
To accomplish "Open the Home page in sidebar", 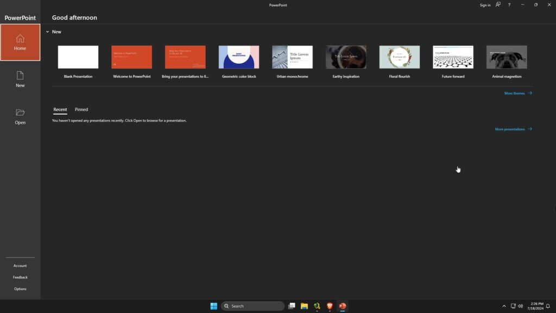I will click(x=20, y=42).
